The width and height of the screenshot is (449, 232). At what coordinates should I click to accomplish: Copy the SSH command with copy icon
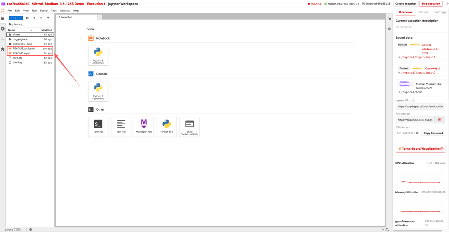[x=417, y=133]
